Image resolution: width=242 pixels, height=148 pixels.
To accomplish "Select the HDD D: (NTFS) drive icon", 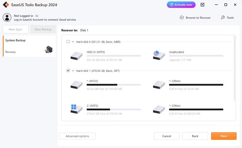I will pos(76,56).
